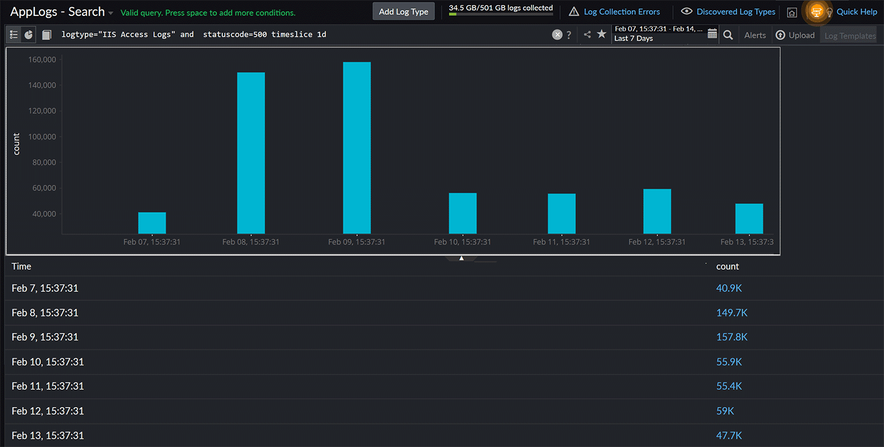The image size is (884, 447).
Task: Click the logs collected usage progress bar
Action: (x=500, y=14)
